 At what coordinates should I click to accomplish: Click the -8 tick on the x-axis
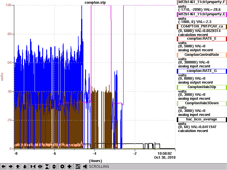click(x=16, y=153)
